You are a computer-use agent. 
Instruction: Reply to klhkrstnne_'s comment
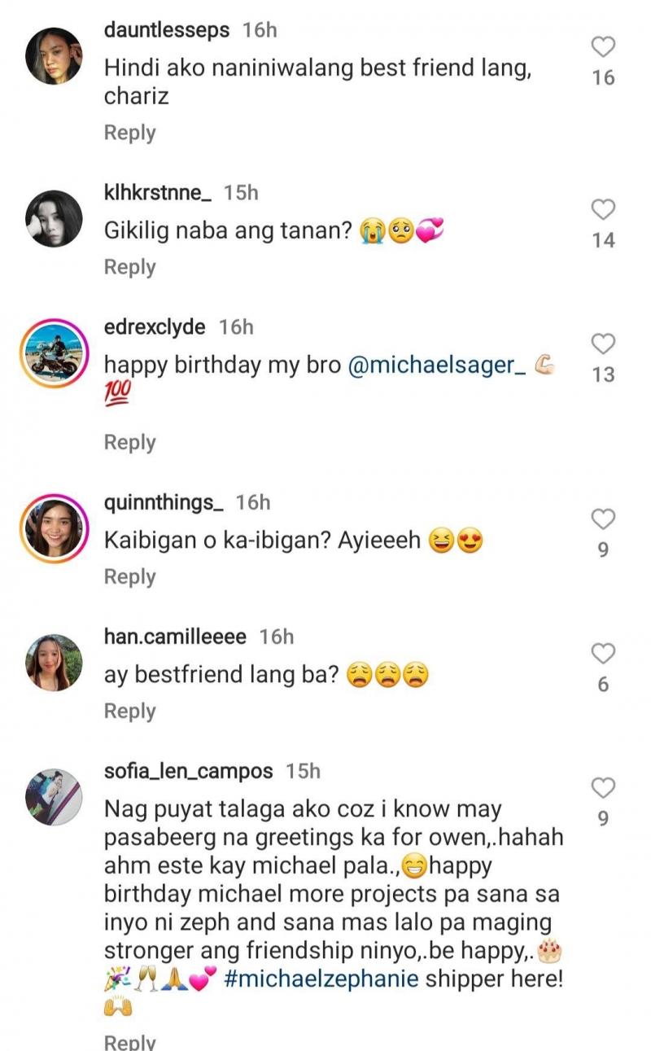point(129,267)
